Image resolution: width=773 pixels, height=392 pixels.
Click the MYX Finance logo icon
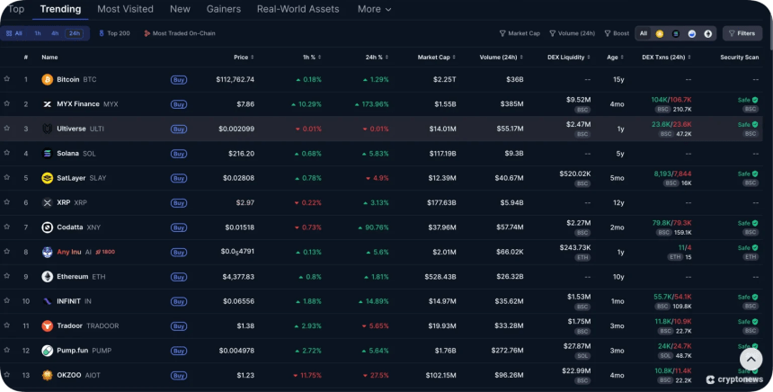pyautogui.click(x=48, y=104)
